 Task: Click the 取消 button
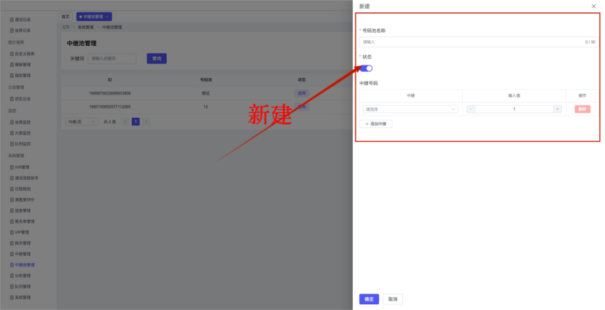(x=392, y=298)
